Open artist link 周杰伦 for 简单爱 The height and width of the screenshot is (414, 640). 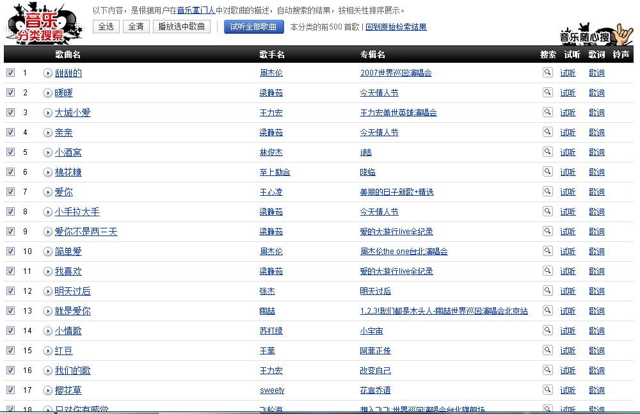[x=271, y=251]
